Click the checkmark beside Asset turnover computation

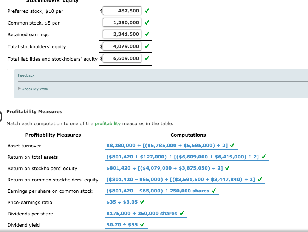coord(234,145)
